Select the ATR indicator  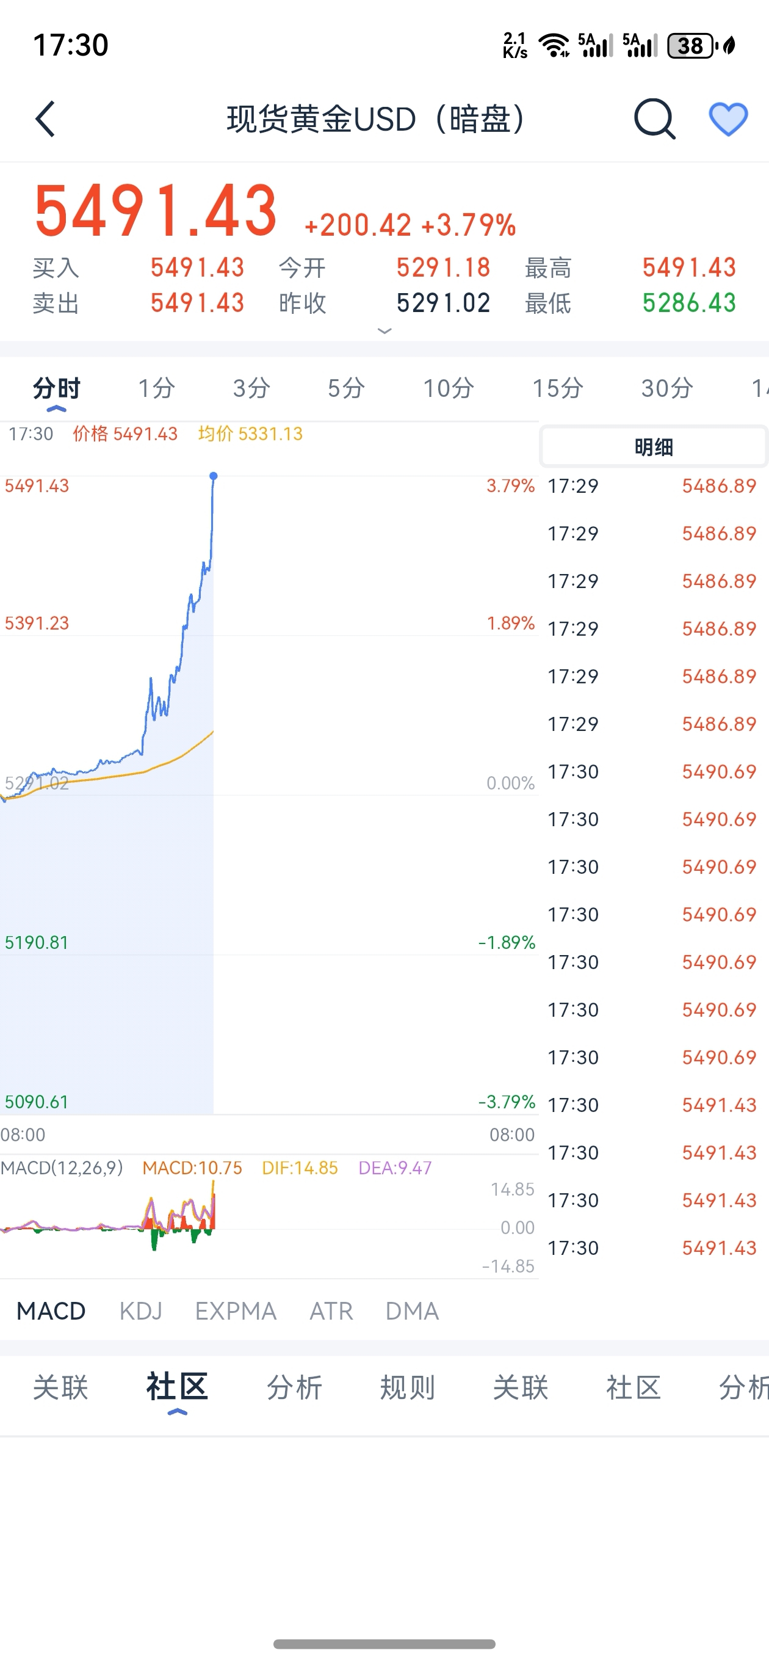(331, 1311)
